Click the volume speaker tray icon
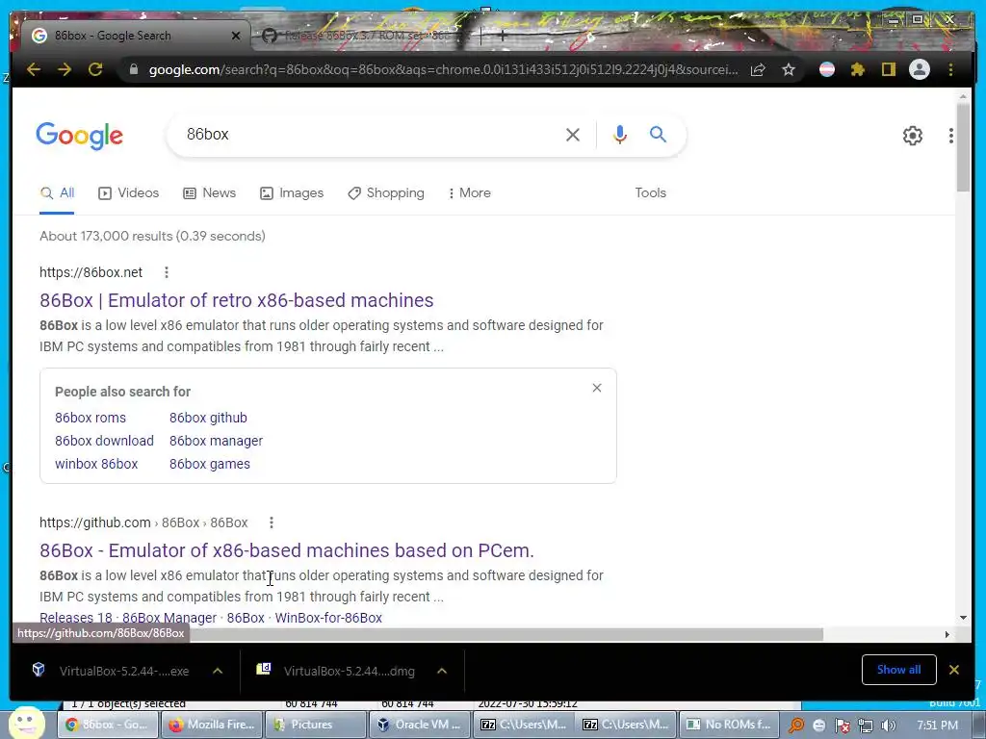 [889, 726]
